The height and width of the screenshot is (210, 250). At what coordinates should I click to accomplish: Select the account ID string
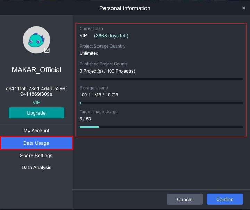tap(36, 91)
